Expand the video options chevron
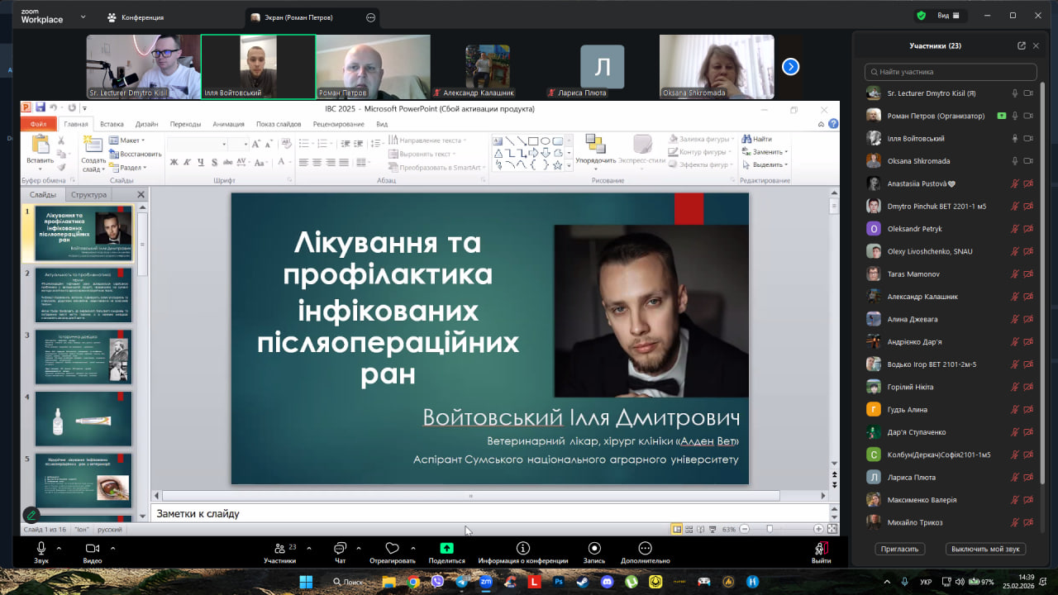The width and height of the screenshot is (1058, 595). click(x=112, y=547)
